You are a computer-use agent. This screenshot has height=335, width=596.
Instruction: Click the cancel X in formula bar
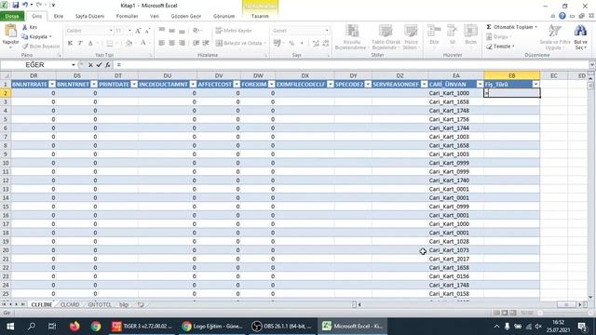(90, 65)
